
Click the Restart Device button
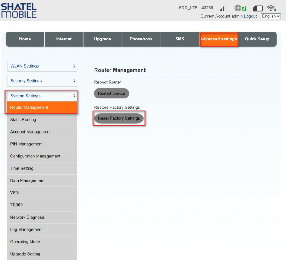point(111,93)
